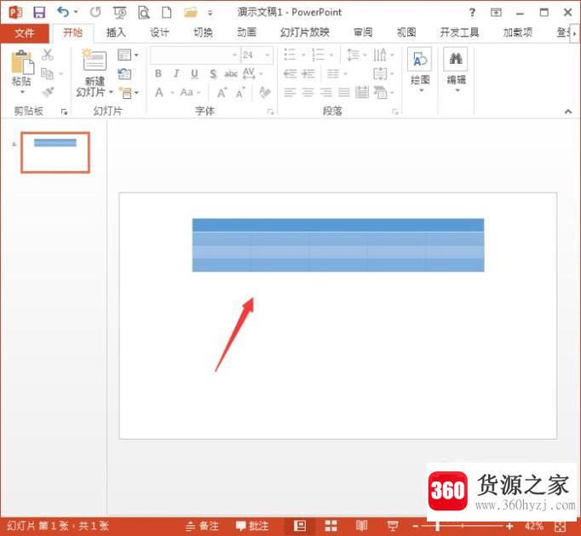Image resolution: width=581 pixels, height=536 pixels.
Task: Switch to the 设计 Design tab
Action: coord(159,32)
